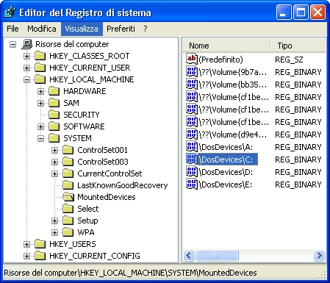Click the binary icon of Volume{9b7a...
This screenshot has width=330, height=283.
coord(192,72)
